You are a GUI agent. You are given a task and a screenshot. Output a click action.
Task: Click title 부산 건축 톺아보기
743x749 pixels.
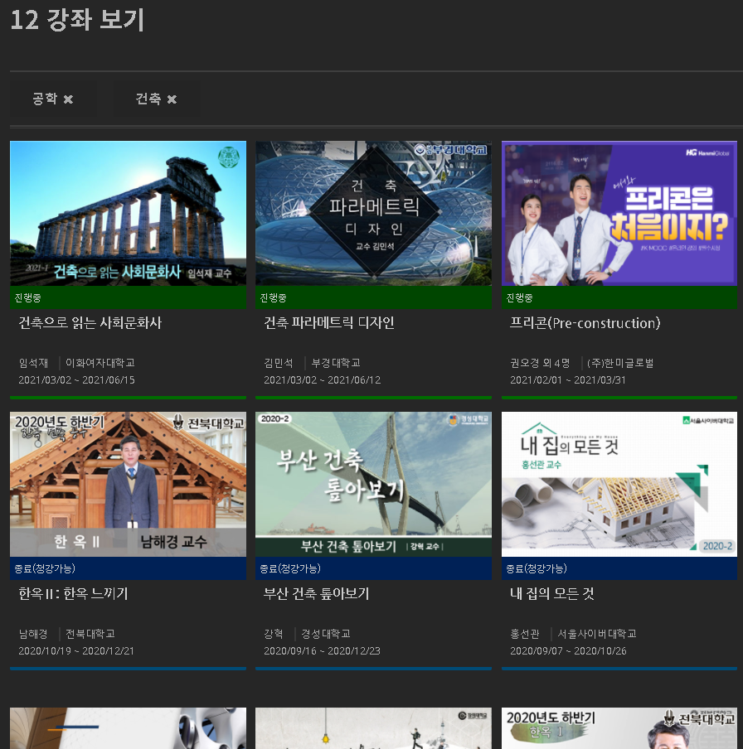(x=317, y=594)
